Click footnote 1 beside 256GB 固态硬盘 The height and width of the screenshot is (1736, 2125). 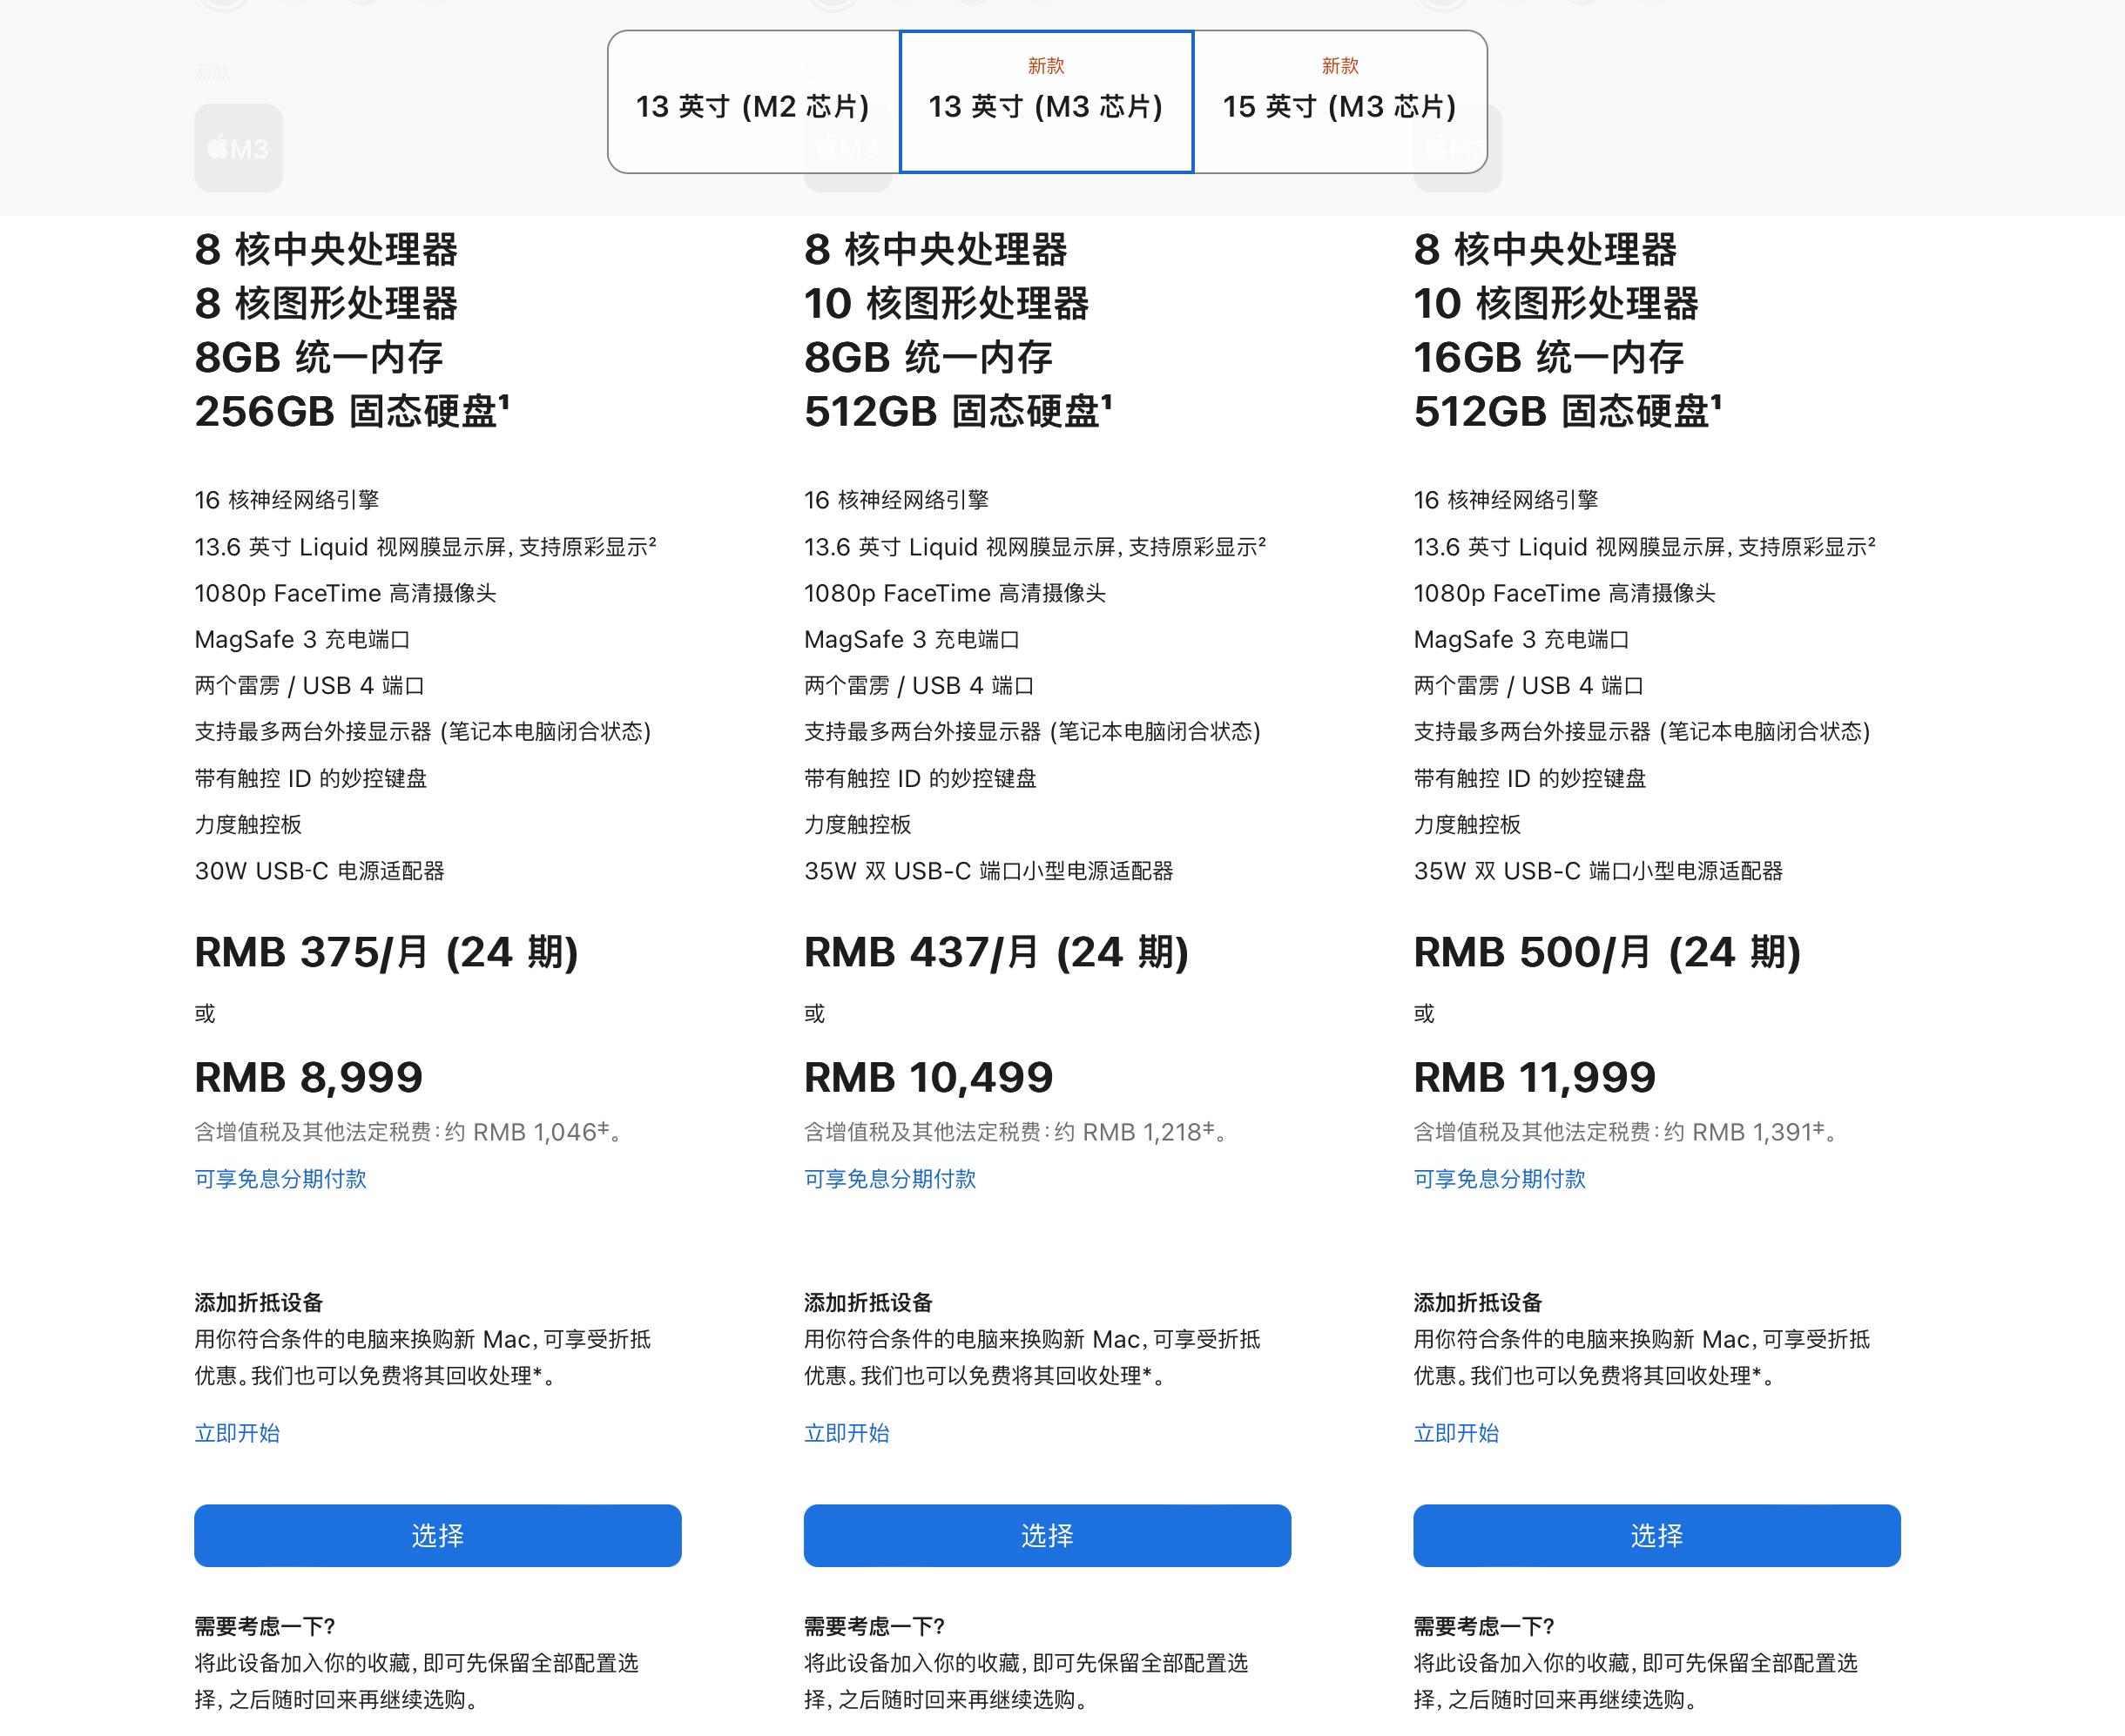(504, 401)
